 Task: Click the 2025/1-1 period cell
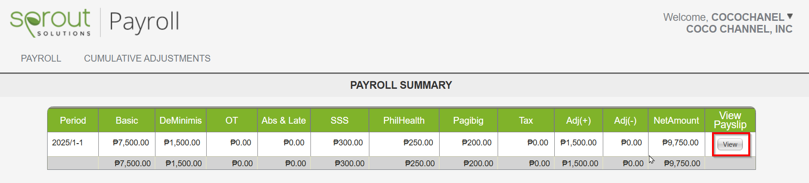(x=68, y=143)
